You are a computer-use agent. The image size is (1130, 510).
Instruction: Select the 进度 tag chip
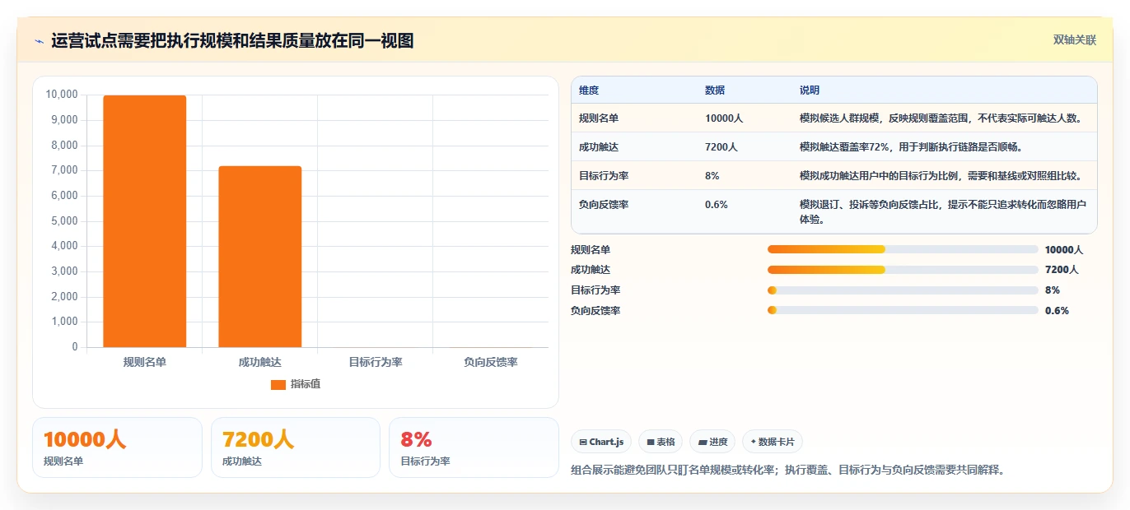712,442
